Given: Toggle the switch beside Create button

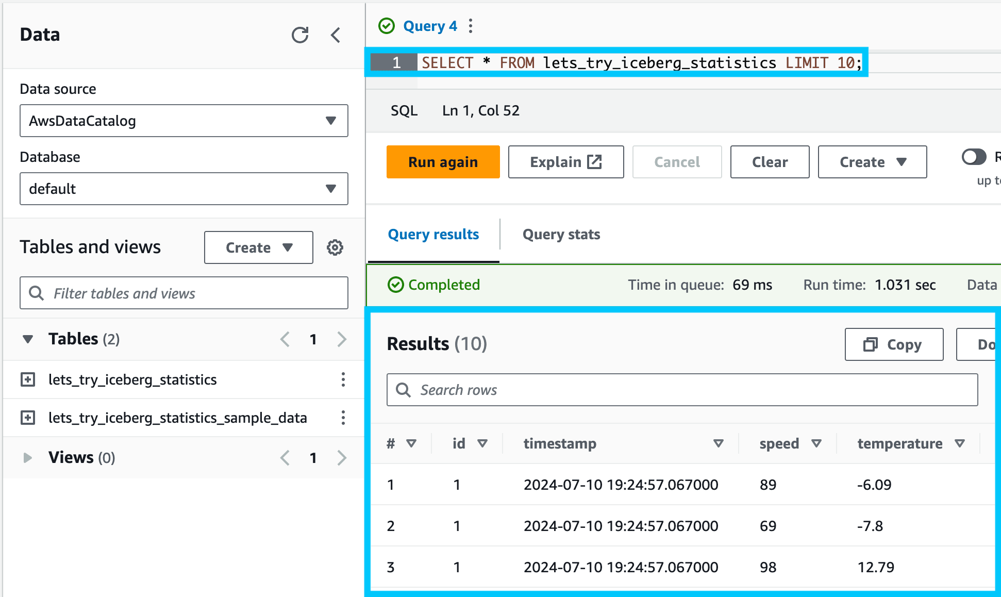Looking at the screenshot, I should (x=974, y=157).
